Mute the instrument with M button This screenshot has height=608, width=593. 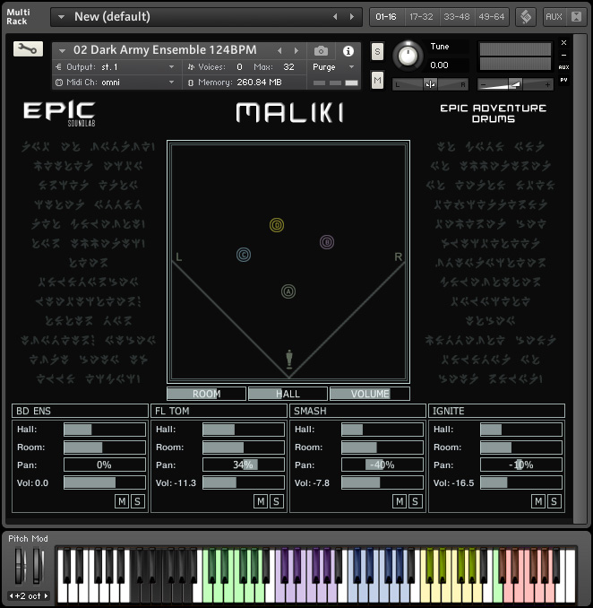377,81
